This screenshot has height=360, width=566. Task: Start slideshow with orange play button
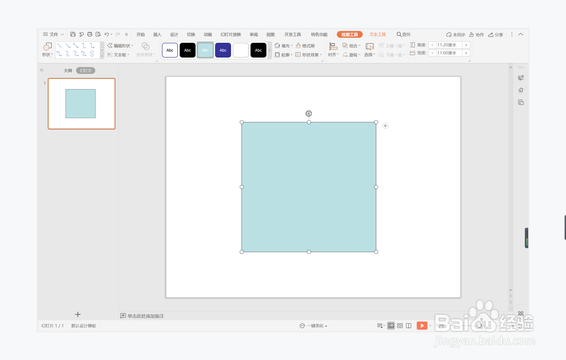(x=422, y=326)
